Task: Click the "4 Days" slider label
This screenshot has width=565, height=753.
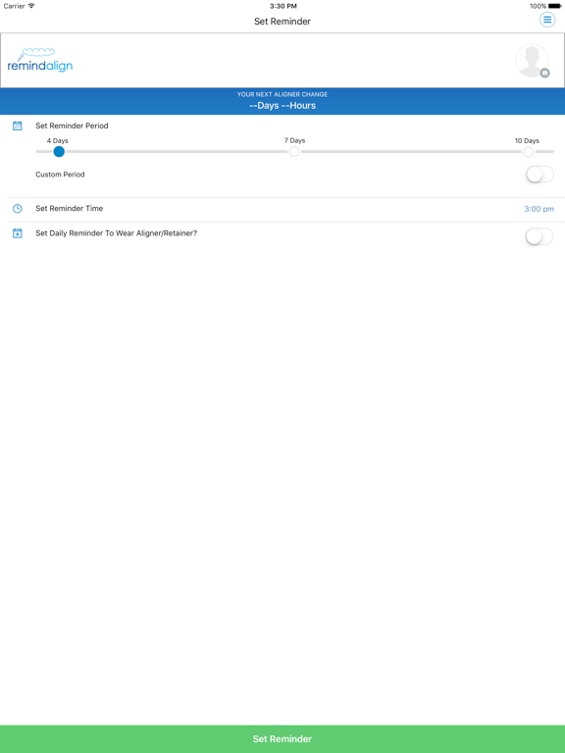Action: [57, 141]
